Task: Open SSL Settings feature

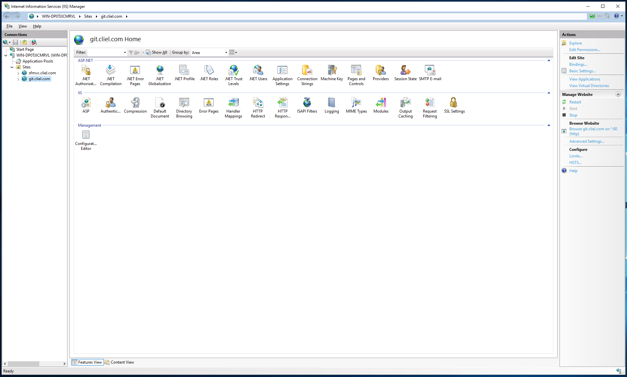Action: click(x=454, y=105)
